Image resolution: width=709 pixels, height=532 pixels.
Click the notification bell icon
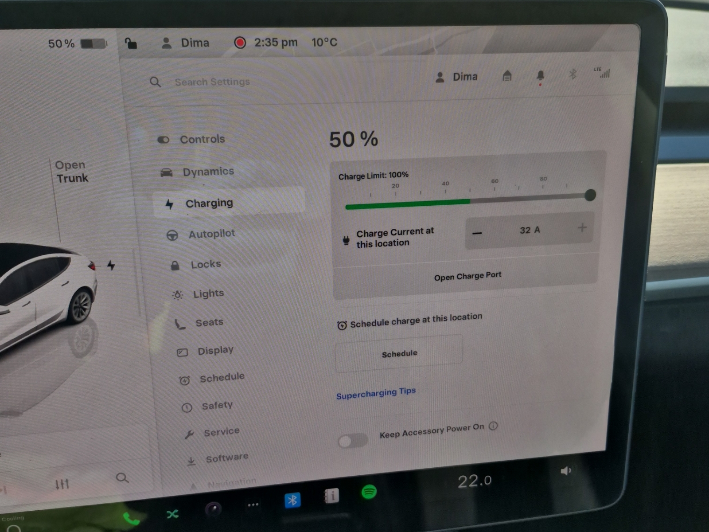(x=540, y=76)
